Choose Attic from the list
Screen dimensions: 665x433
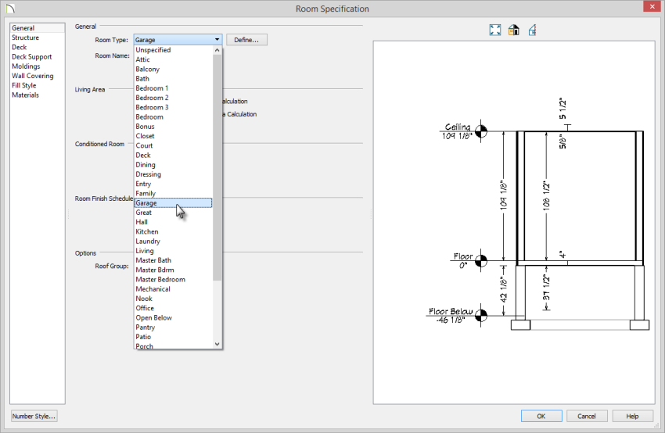(x=173, y=59)
